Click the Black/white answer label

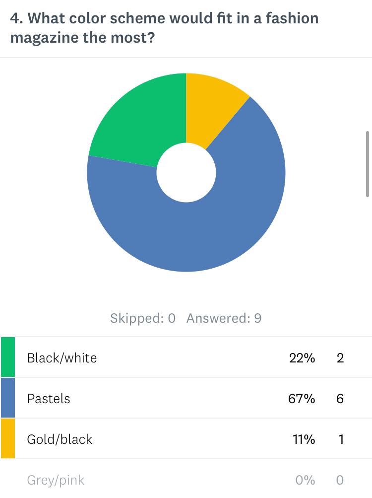[x=62, y=358]
